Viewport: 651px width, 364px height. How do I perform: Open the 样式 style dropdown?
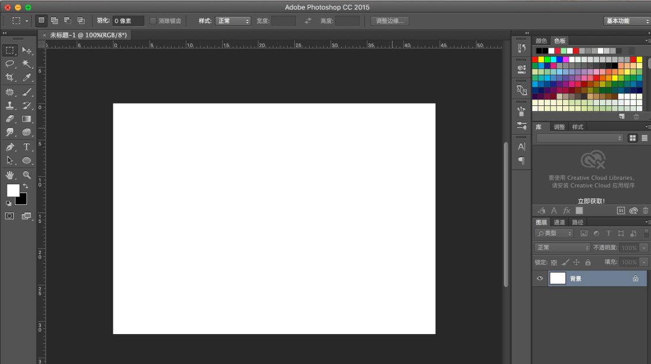[233, 21]
